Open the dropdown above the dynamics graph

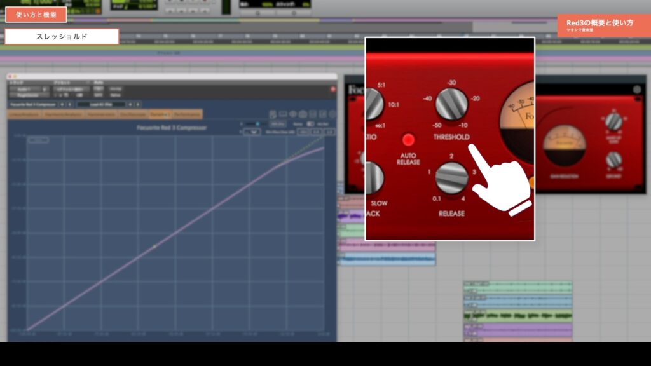[252, 132]
